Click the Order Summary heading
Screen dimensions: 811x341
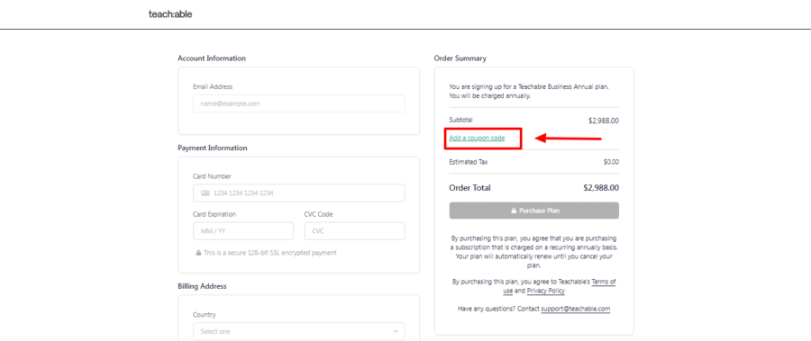[x=460, y=58]
